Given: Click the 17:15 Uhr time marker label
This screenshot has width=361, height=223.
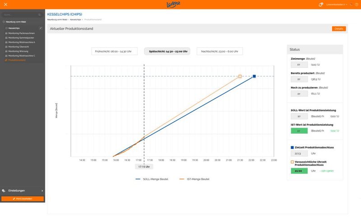Looking at the screenshot, I should (x=144, y=167).
